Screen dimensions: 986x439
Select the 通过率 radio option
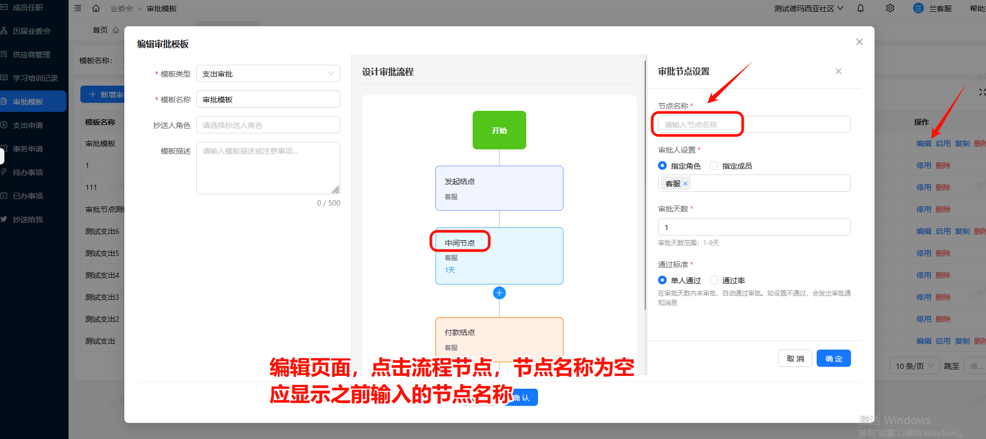(x=714, y=280)
